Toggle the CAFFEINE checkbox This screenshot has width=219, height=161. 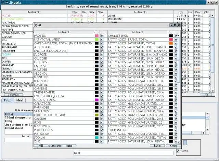click(102, 88)
